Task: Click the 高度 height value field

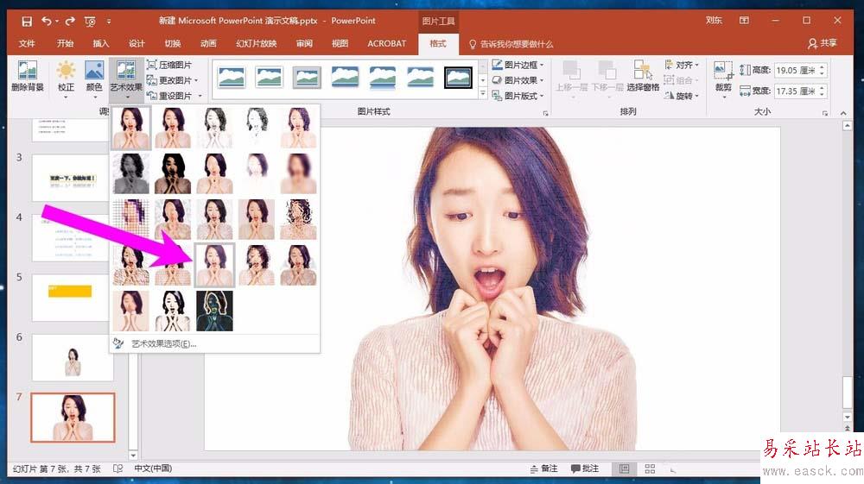Action: (797, 71)
